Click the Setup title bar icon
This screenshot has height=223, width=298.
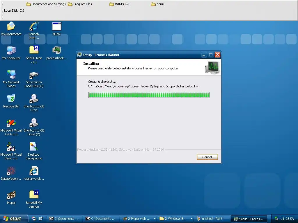[79, 55]
